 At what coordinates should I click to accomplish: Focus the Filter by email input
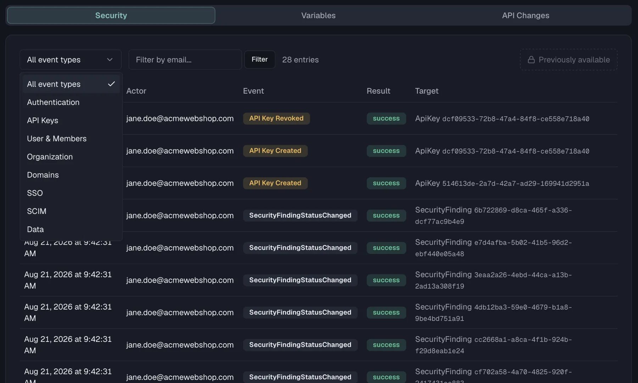[185, 60]
